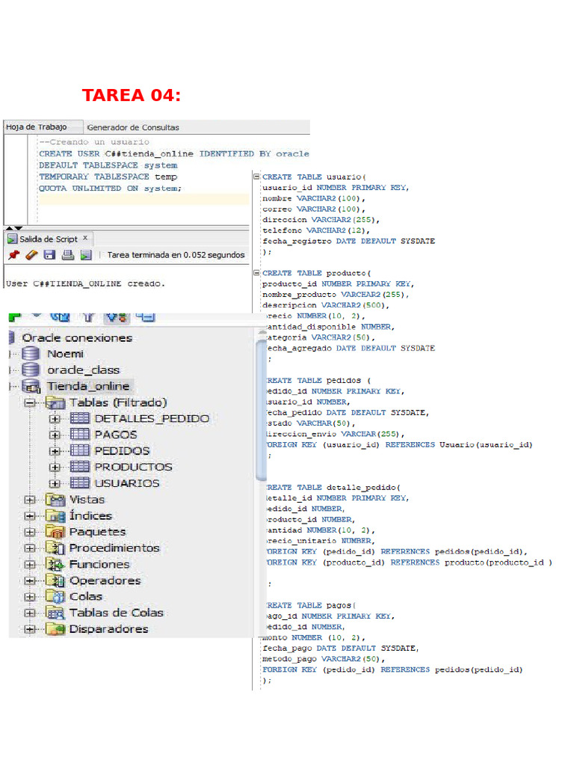
Task: Select the Noemi connection database icon
Action: [x=31, y=354]
